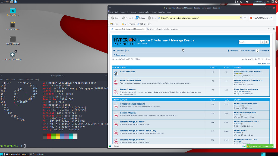Click the Announcements locked forum icon
Screen dimensions: 278x156
click(x=116, y=73)
